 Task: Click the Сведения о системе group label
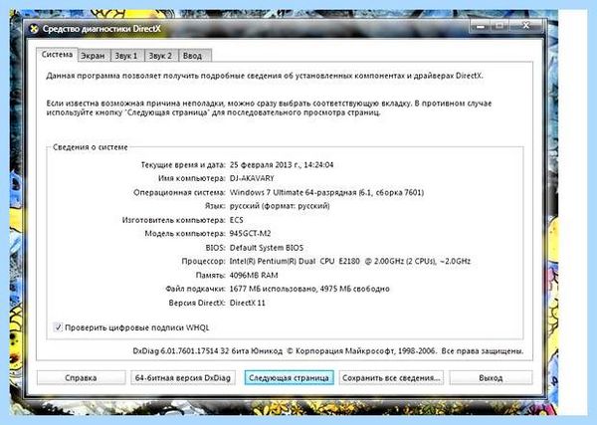tap(91, 147)
